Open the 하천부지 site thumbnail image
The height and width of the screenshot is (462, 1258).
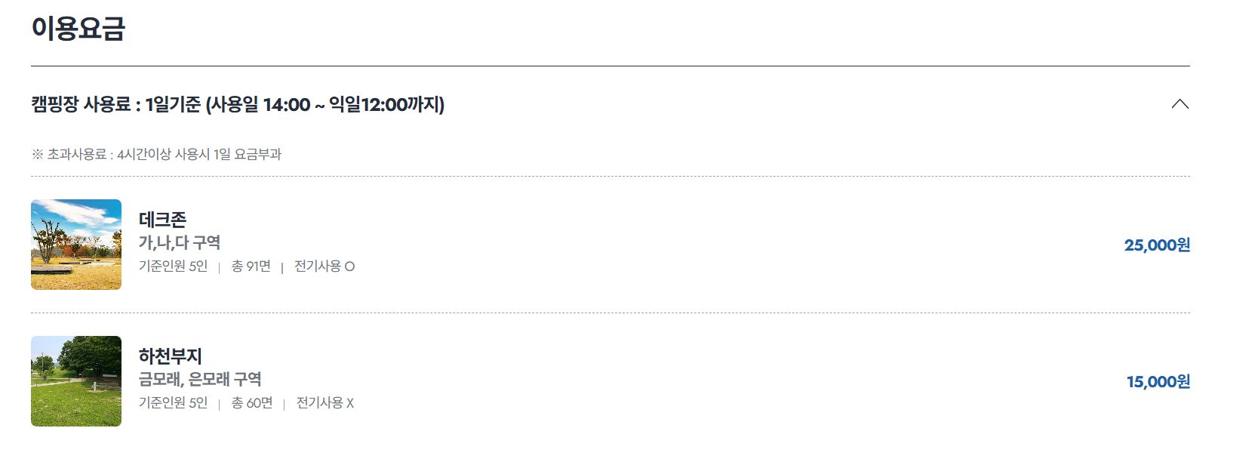click(x=75, y=381)
